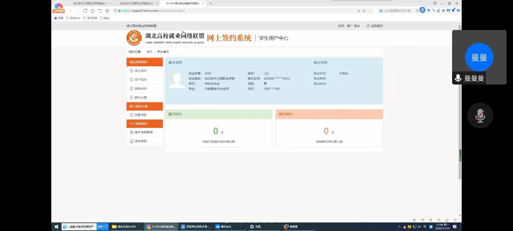Click the 退出 logout link

click(x=357, y=26)
